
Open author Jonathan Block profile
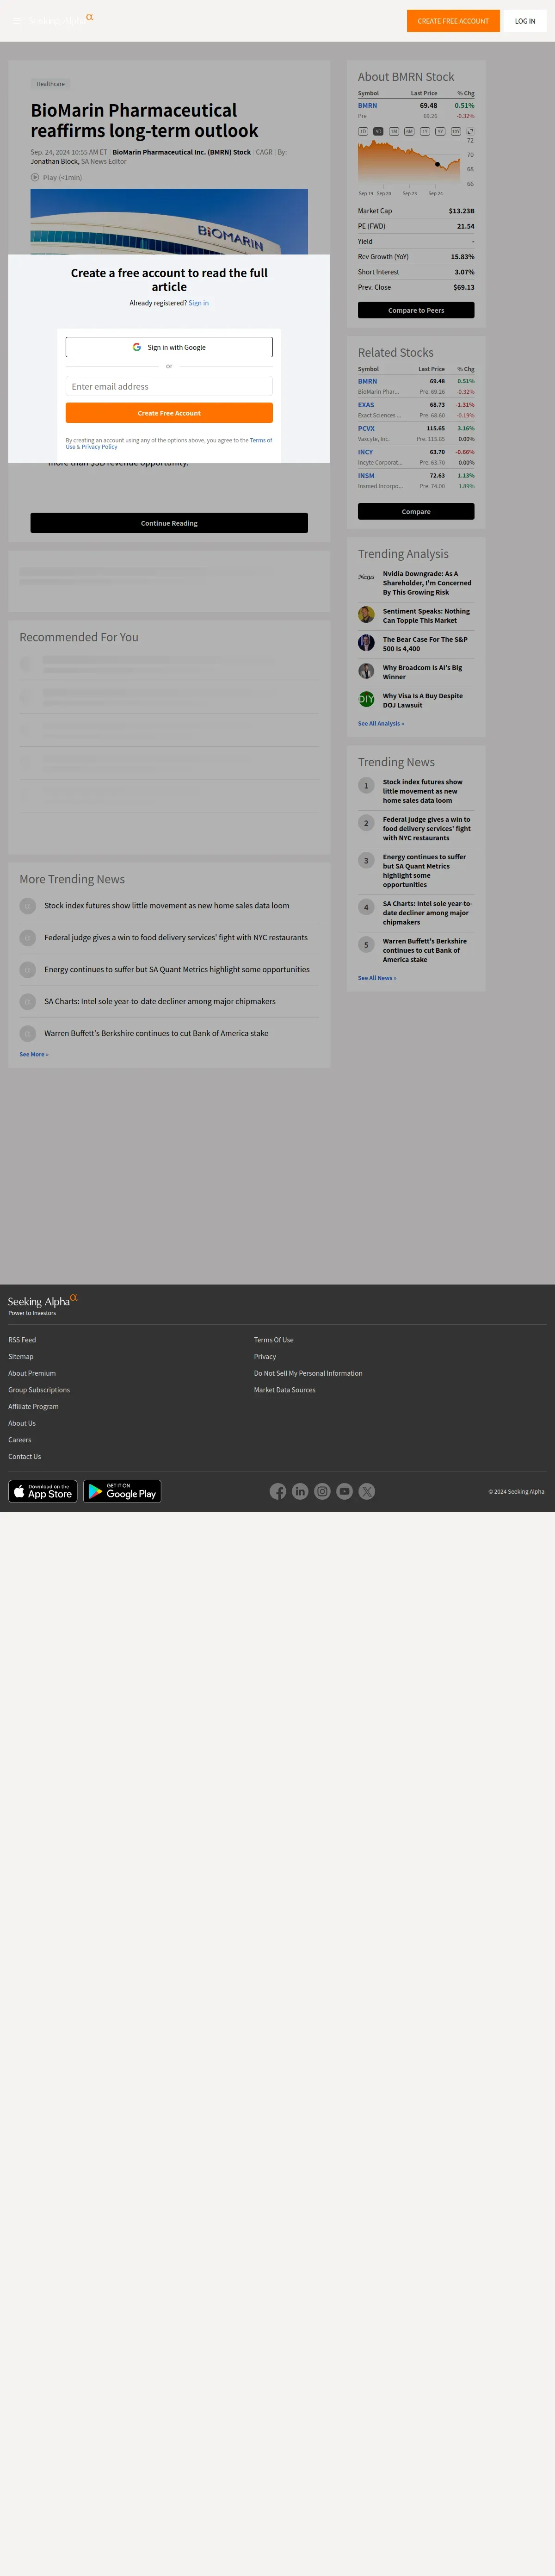click(x=55, y=161)
